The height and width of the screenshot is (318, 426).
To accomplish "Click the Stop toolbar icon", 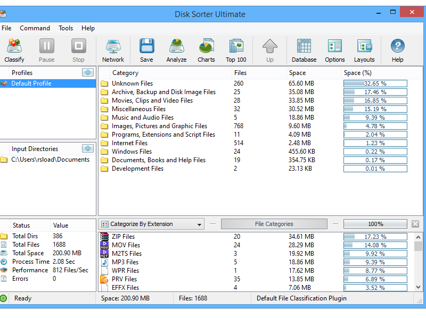I will tap(78, 46).
